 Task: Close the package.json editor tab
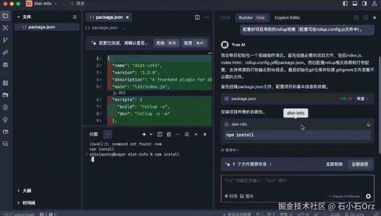(x=127, y=17)
